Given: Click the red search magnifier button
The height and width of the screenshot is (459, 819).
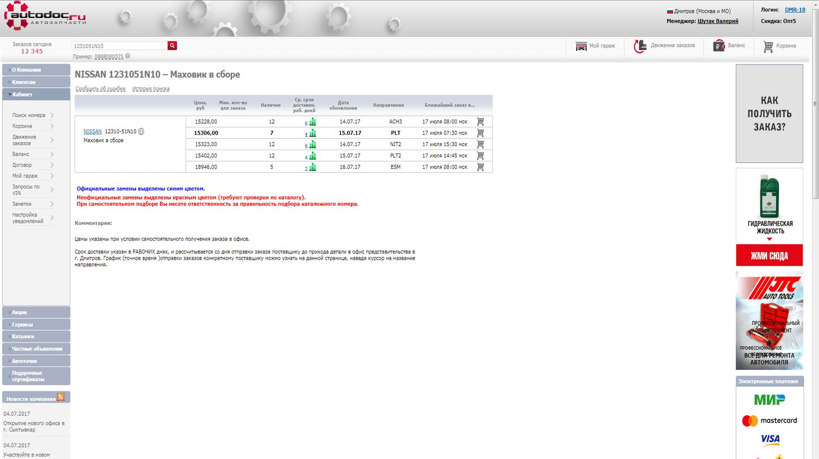Looking at the screenshot, I should click(172, 46).
